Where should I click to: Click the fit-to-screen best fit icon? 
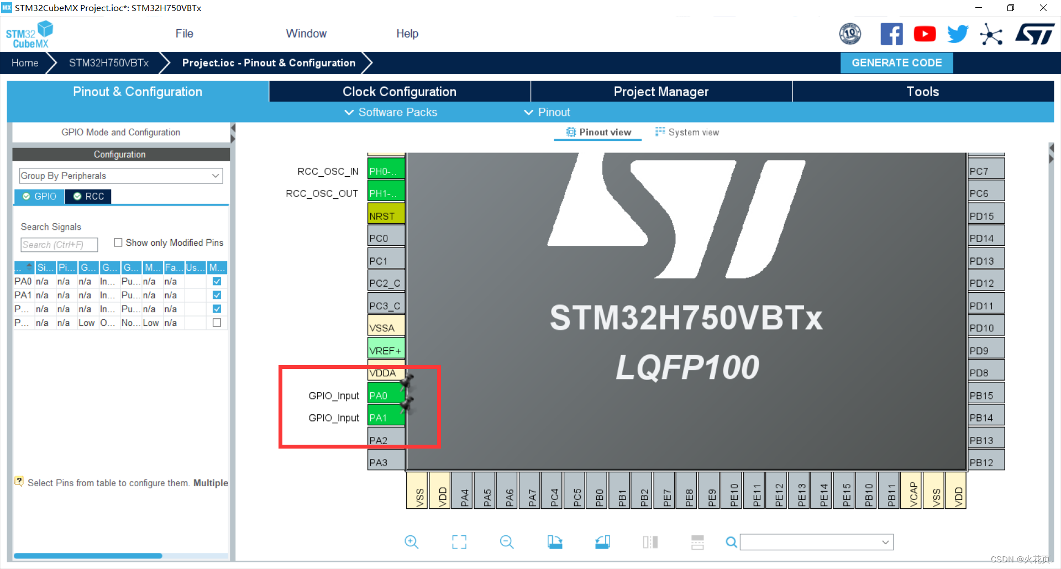459,542
